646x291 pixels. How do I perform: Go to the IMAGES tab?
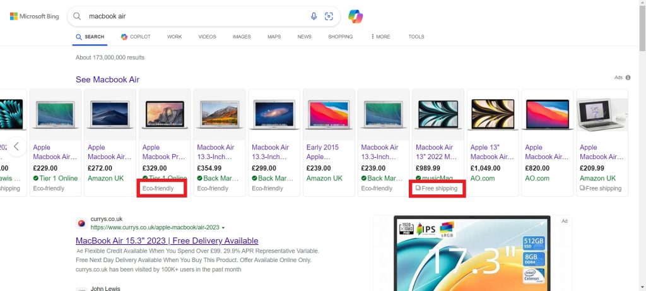coord(242,37)
